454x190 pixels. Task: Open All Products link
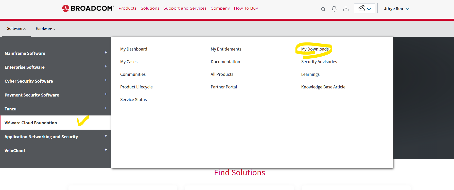[222, 74]
